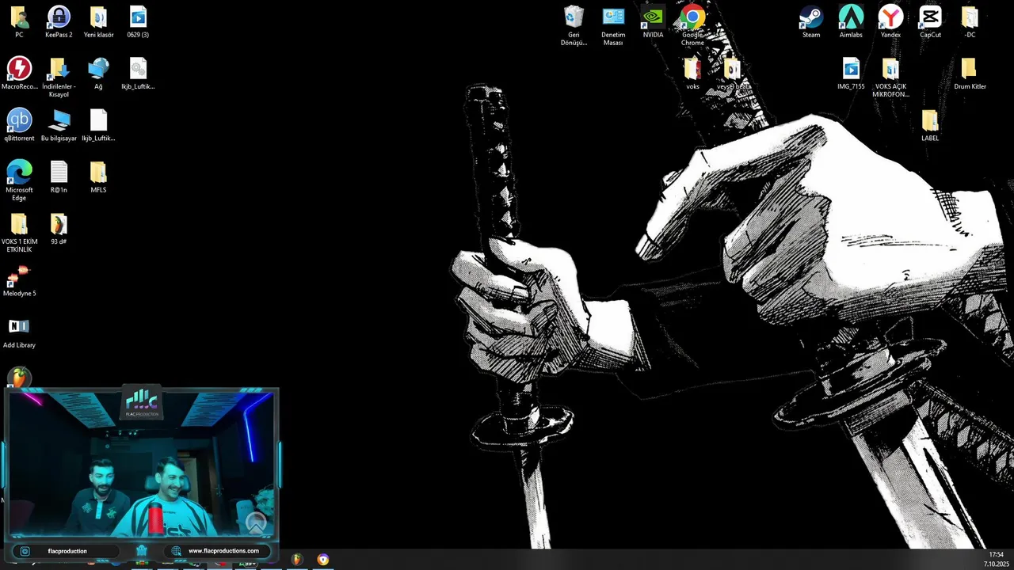Screen dimensions: 1014x570
Task: Select VOKS AÇIK MİKROFON archive icon
Action: pos(890,77)
